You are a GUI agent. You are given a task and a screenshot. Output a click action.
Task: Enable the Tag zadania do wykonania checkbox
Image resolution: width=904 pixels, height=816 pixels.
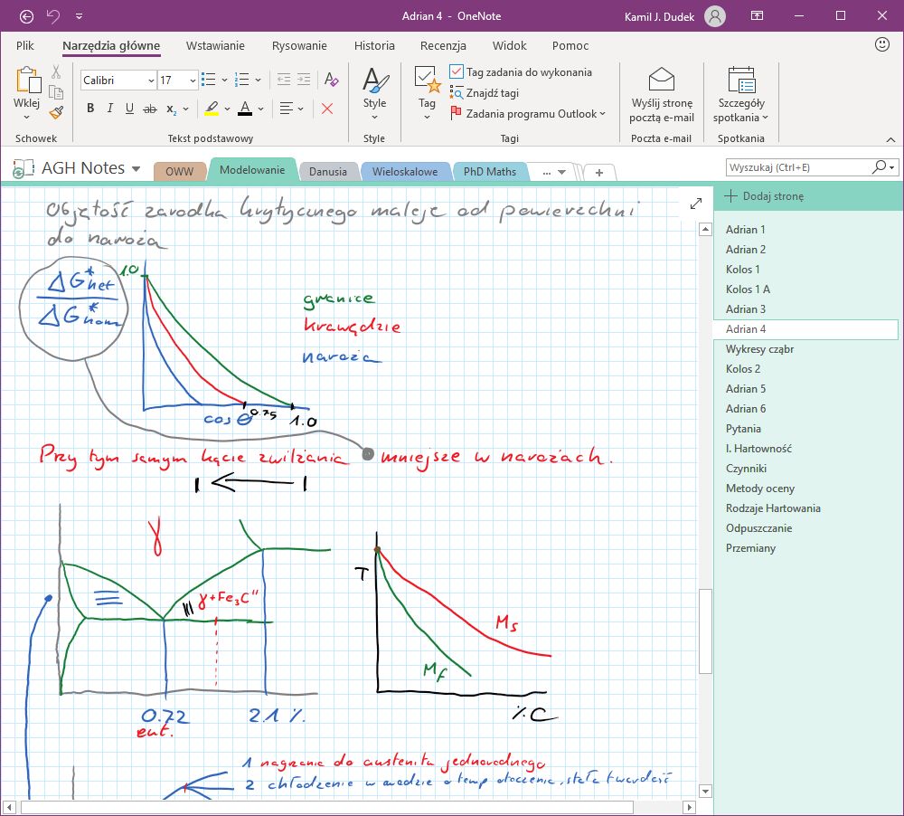coord(455,71)
